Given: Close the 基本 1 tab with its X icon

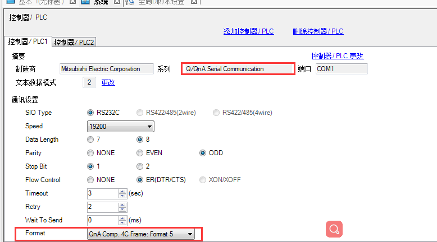Looking at the screenshot, I should [72, 2].
